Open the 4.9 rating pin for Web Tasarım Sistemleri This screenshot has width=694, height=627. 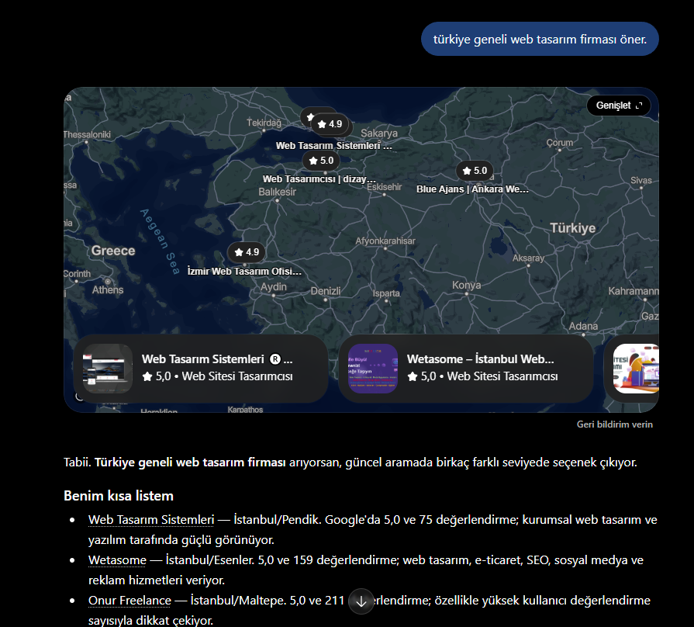pos(330,124)
